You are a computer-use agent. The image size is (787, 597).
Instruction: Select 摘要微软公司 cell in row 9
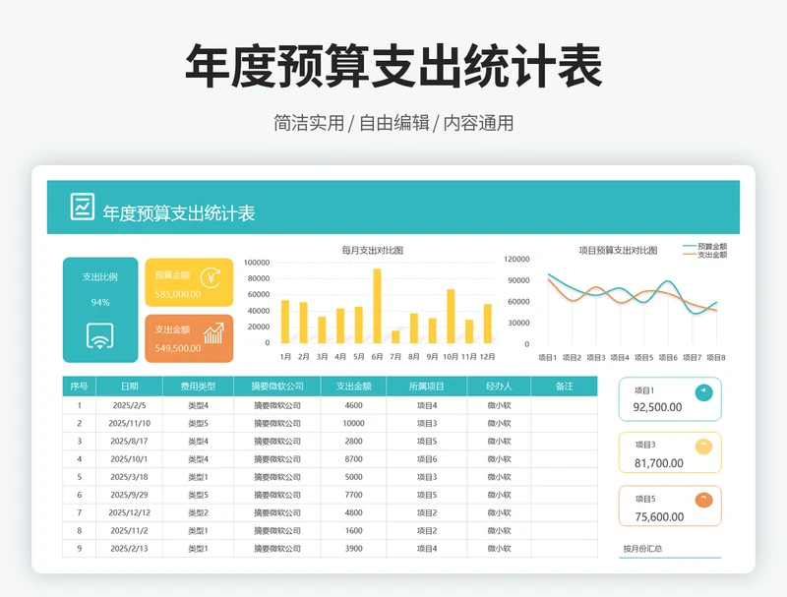tap(277, 549)
